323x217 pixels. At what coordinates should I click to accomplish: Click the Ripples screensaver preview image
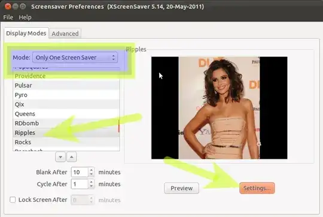coord(219,108)
